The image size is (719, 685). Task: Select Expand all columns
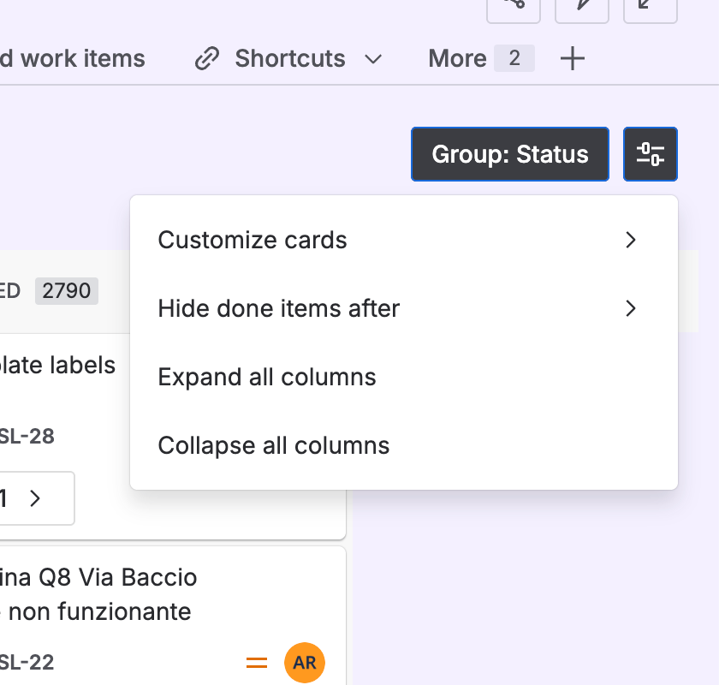(267, 377)
